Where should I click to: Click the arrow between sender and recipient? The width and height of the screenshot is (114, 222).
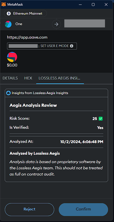56,24
